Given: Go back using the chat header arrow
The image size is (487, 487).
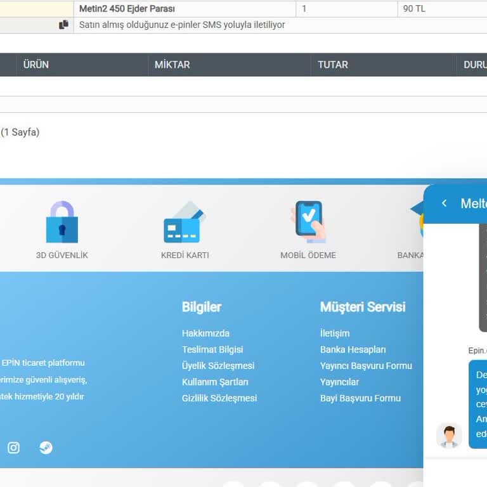Looking at the screenshot, I should pos(444,203).
